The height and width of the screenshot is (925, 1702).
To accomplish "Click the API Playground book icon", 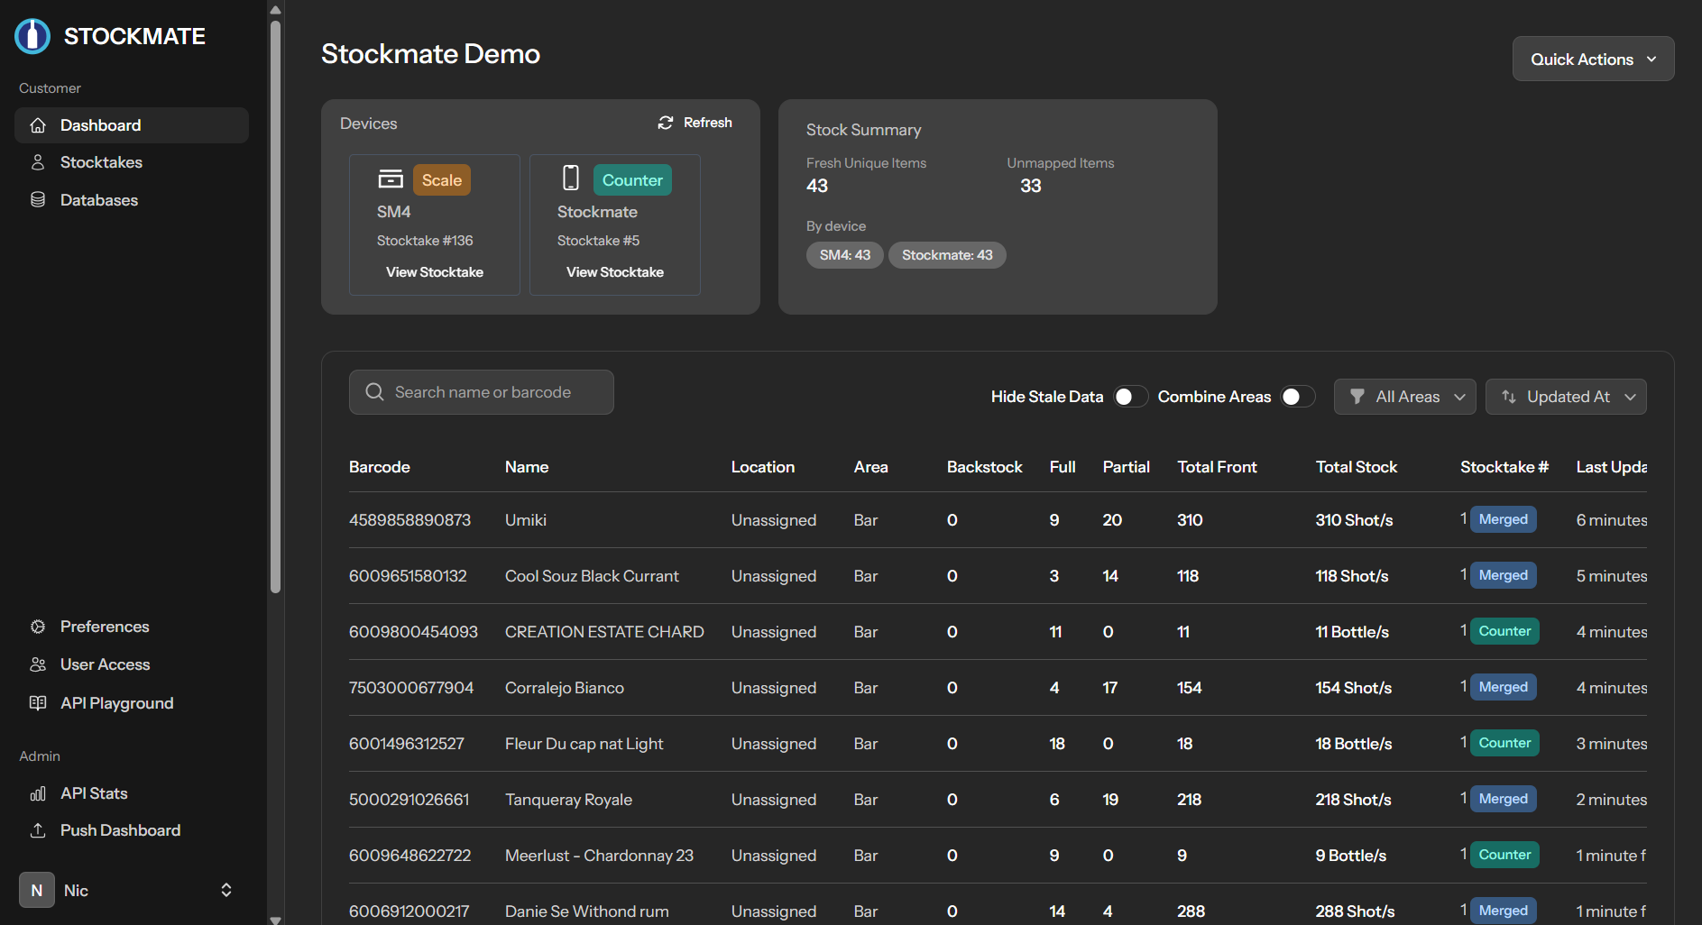I will tap(38, 703).
